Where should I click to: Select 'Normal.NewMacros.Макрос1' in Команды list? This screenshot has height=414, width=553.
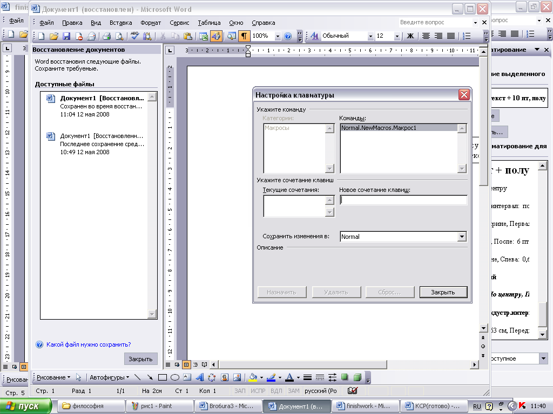399,128
